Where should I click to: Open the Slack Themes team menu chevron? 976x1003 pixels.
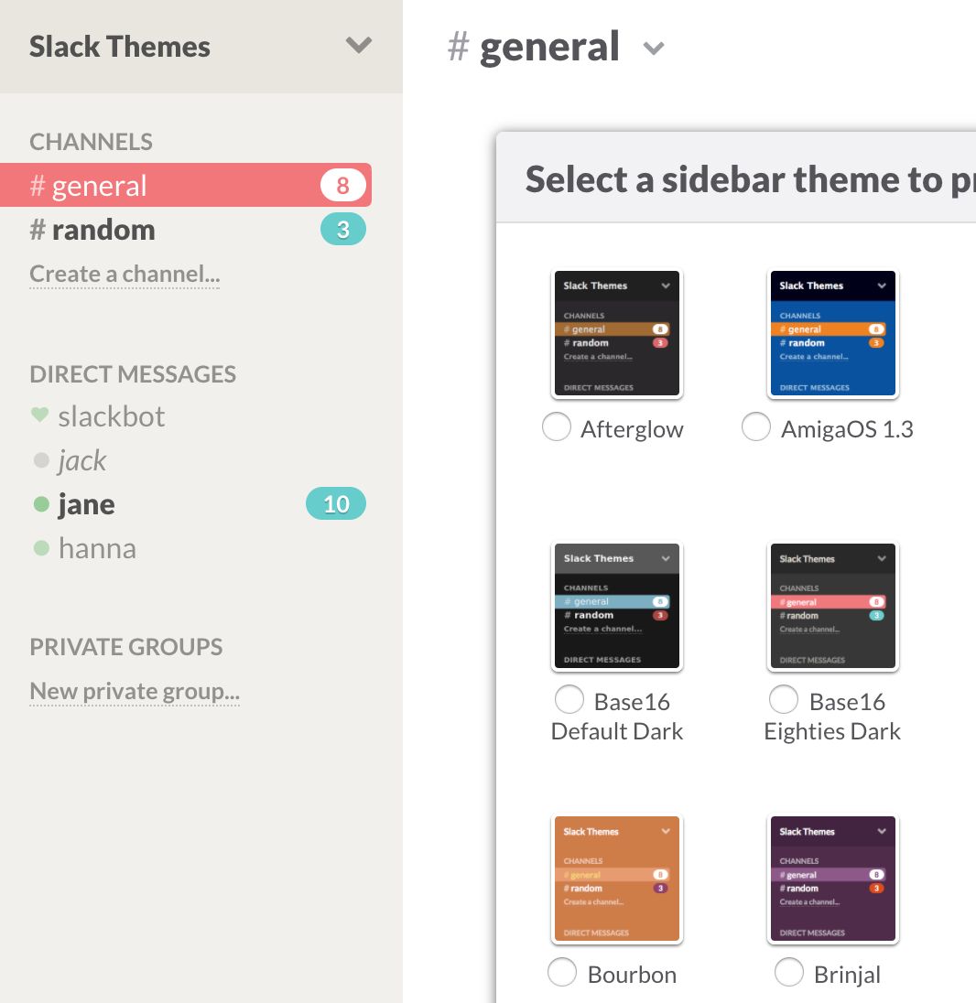[359, 45]
